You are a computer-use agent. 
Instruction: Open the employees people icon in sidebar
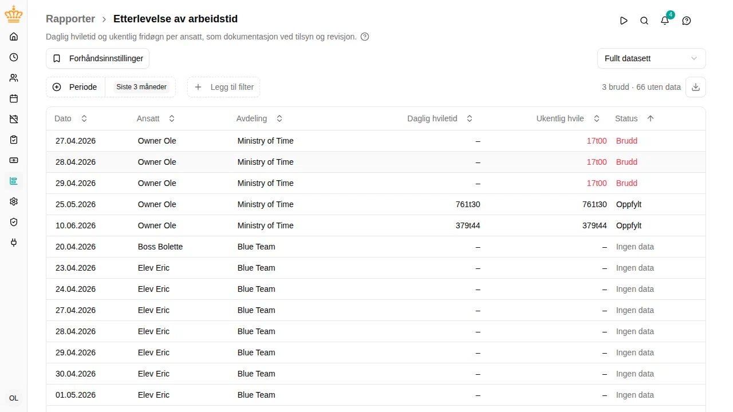tap(14, 78)
